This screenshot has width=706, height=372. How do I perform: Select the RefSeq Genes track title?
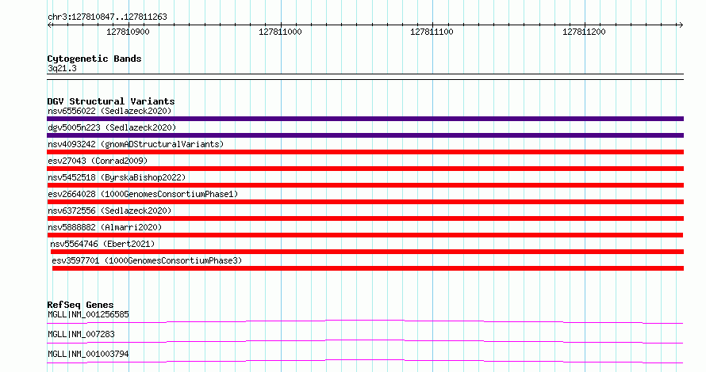tap(80, 305)
